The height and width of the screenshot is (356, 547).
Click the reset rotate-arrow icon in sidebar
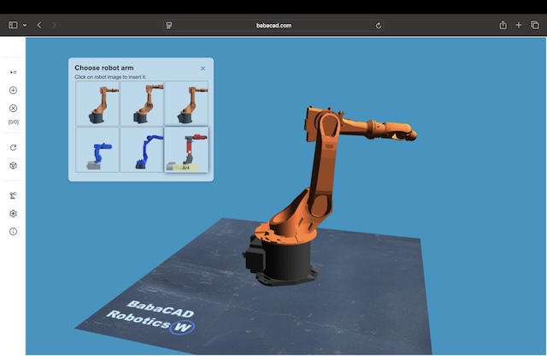pos(14,147)
